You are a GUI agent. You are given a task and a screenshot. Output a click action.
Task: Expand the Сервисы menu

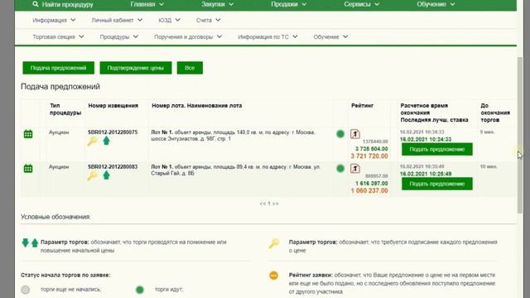pos(361,4)
